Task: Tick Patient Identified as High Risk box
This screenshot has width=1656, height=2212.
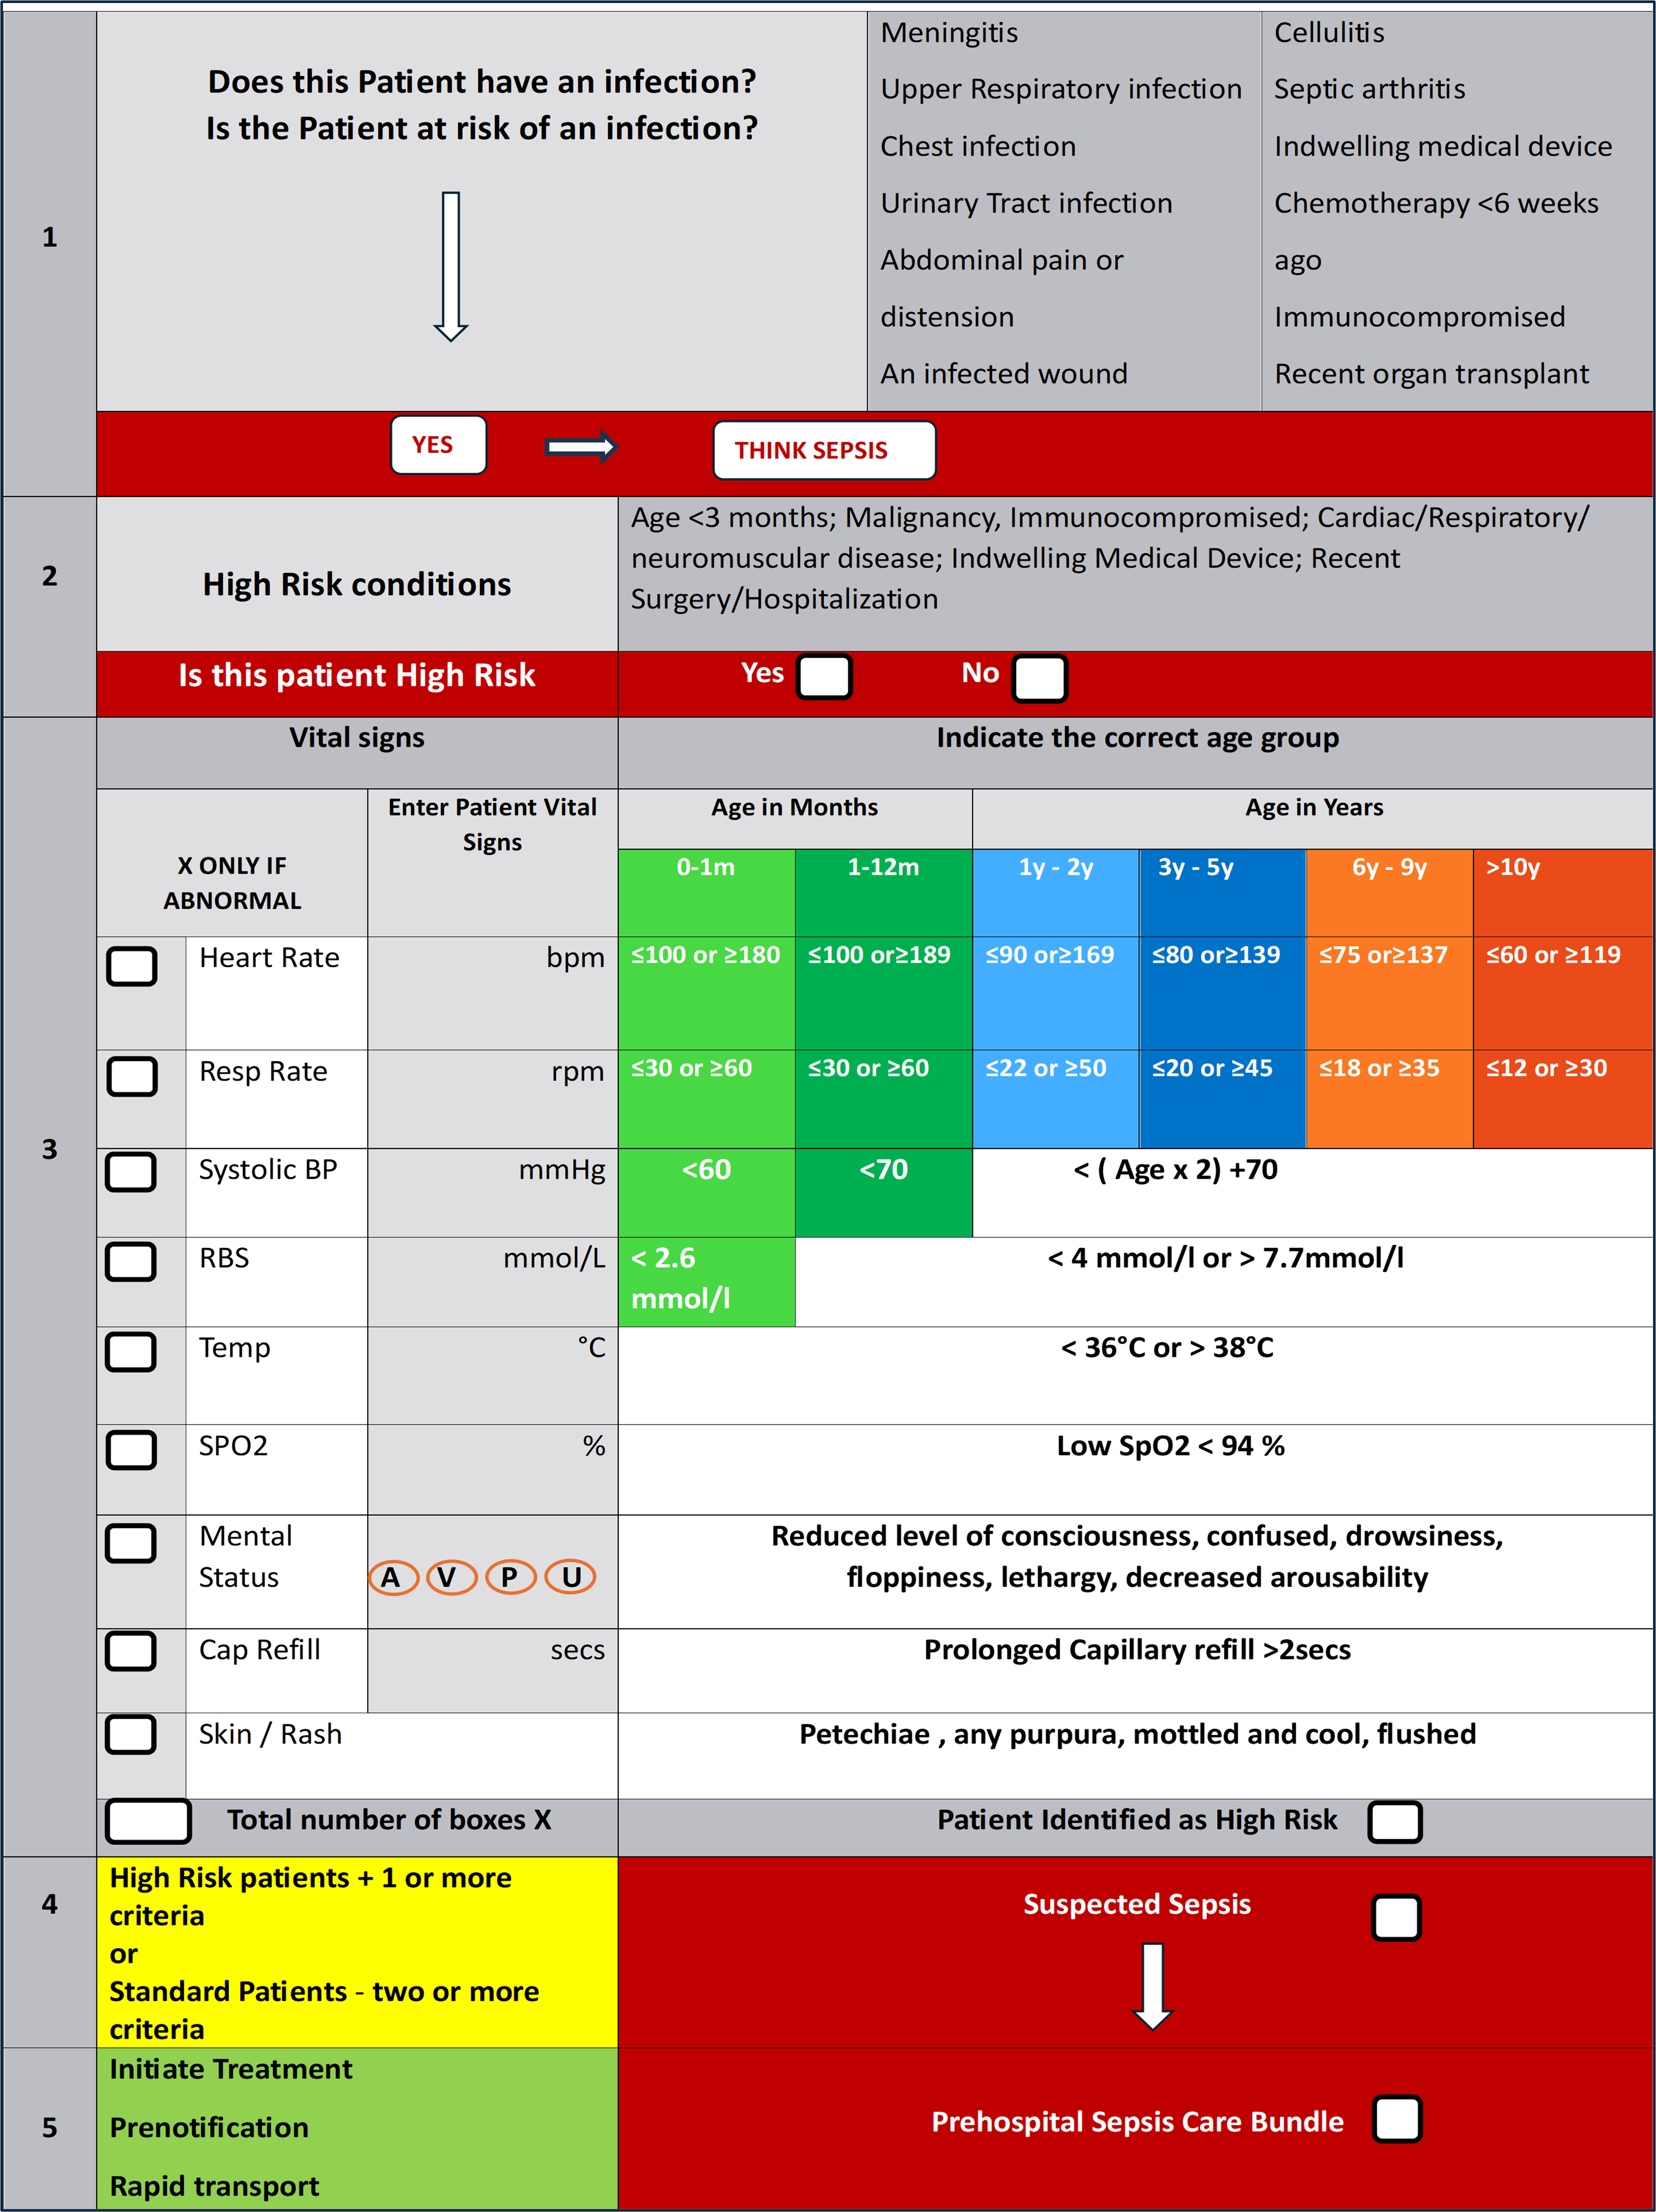Action: 1395,1822
